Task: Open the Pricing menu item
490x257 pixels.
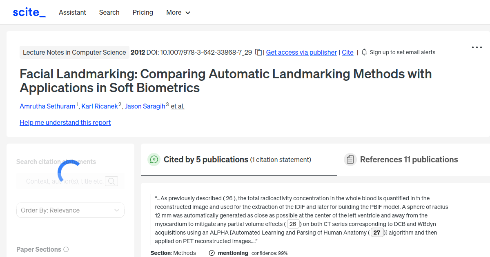Action: 143,12
